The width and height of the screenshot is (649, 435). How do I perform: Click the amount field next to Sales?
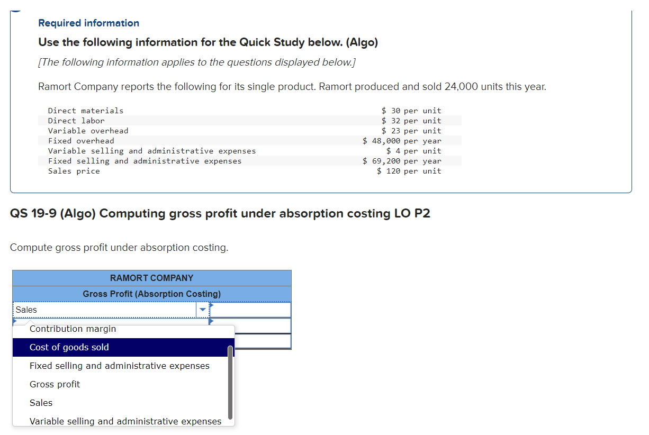pyautogui.click(x=251, y=310)
